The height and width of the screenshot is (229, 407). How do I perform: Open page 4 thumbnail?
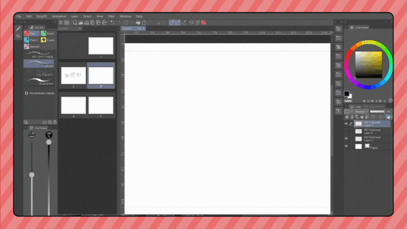pos(73,105)
